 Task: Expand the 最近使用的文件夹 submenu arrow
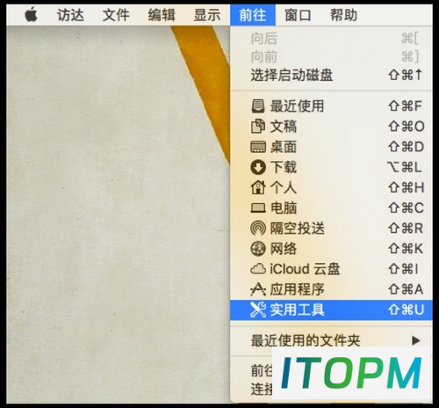tap(415, 340)
